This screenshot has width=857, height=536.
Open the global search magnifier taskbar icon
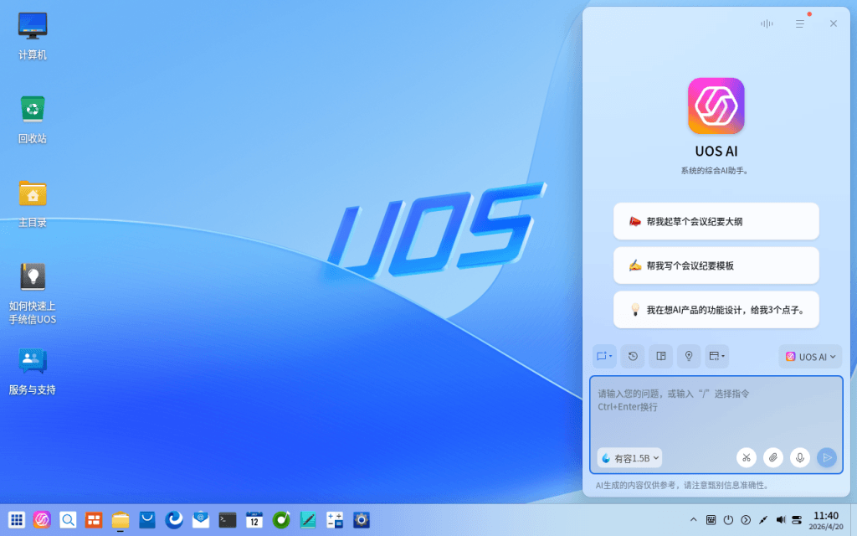click(68, 519)
